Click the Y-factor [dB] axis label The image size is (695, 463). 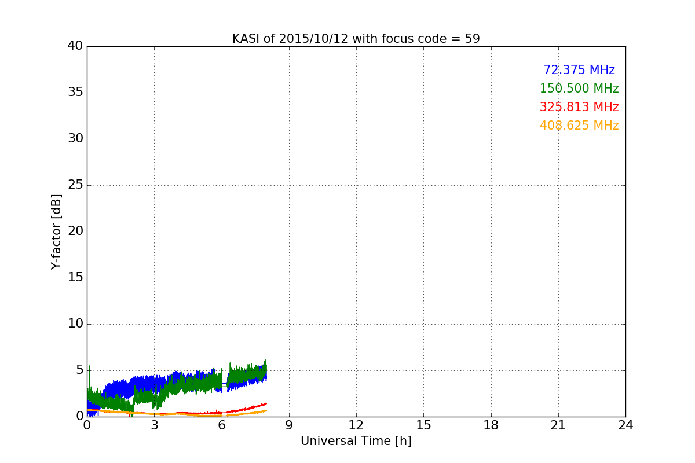[x=56, y=231]
